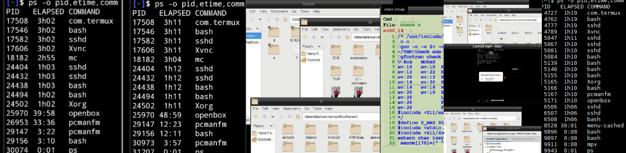Expand the Accessories category in Choose Application

(x=486, y=143)
